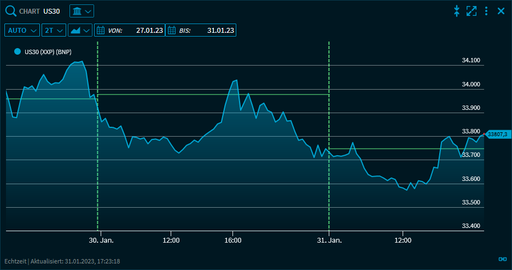Open the AUTO interval dropdown

[x=22, y=31]
